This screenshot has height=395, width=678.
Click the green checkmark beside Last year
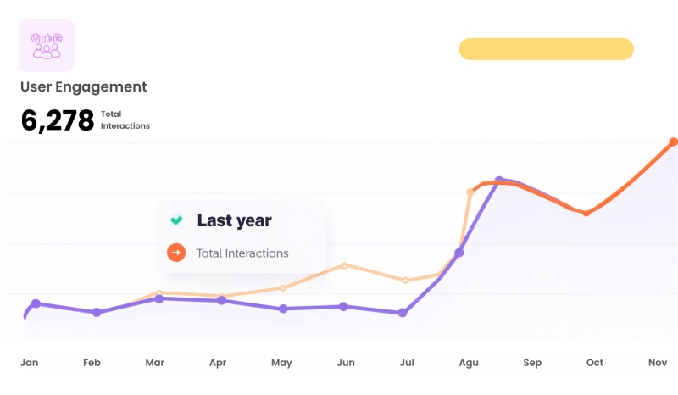point(176,220)
